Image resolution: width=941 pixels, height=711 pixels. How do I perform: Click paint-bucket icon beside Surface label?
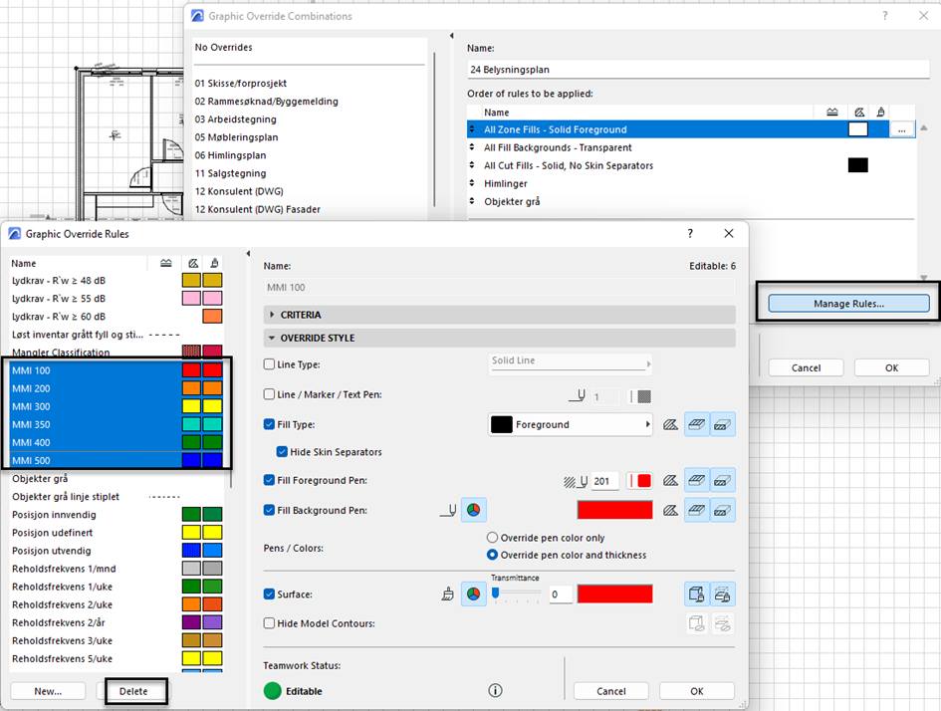pyautogui.click(x=448, y=594)
